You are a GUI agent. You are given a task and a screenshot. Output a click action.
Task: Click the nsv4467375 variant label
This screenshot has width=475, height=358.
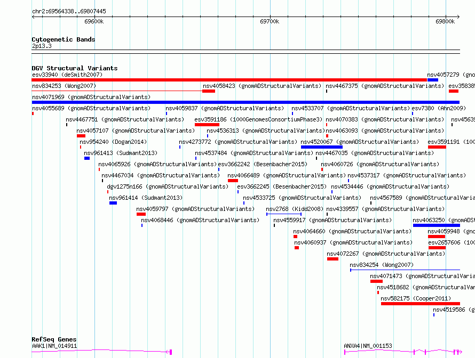coord(385,86)
